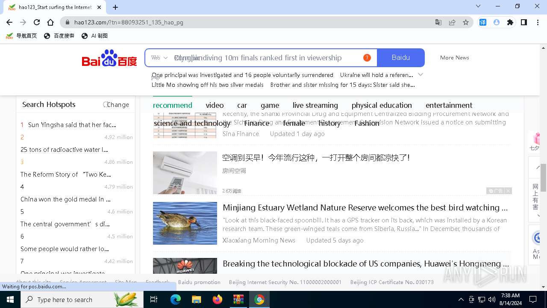Open the Web search type dropdown

pyautogui.click(x=159, y=58)
